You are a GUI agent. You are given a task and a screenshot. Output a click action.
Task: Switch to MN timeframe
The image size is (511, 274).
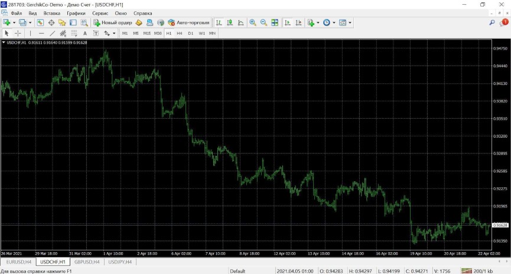212,33
